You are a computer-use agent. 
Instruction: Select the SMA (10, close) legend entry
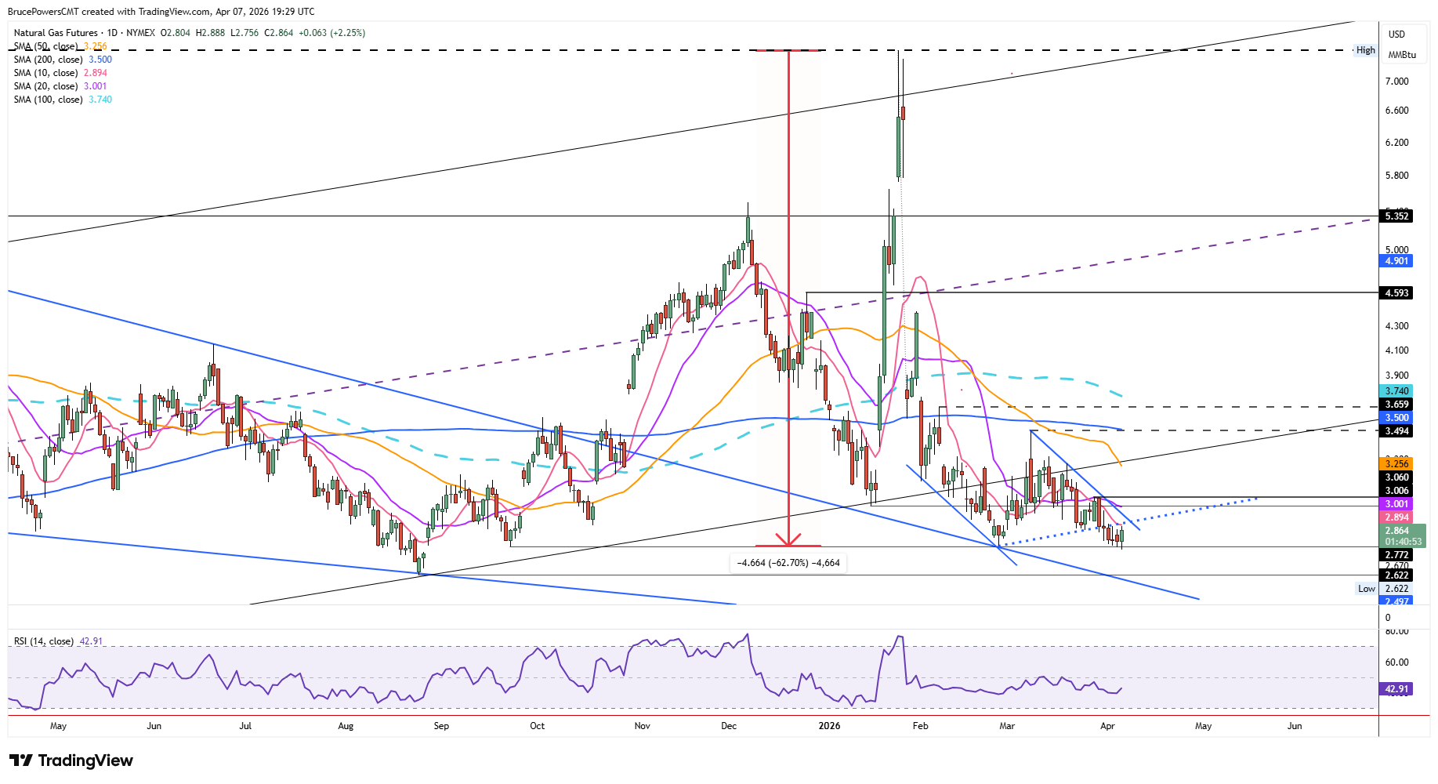click(60, 73)
